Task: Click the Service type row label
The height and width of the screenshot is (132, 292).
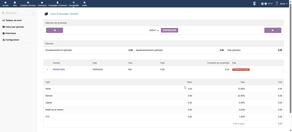Action: [x=49, y=96]
